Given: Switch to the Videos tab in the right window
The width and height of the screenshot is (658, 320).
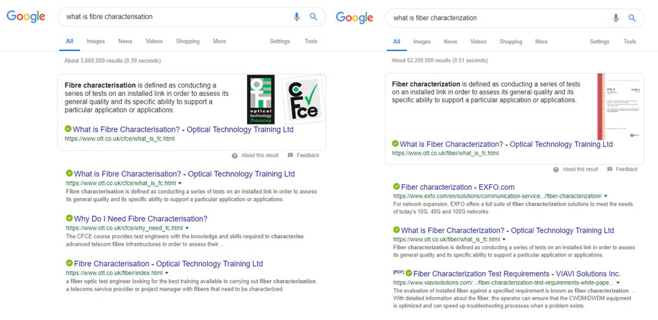Looking at the screenshot, I should click(478, 42).
